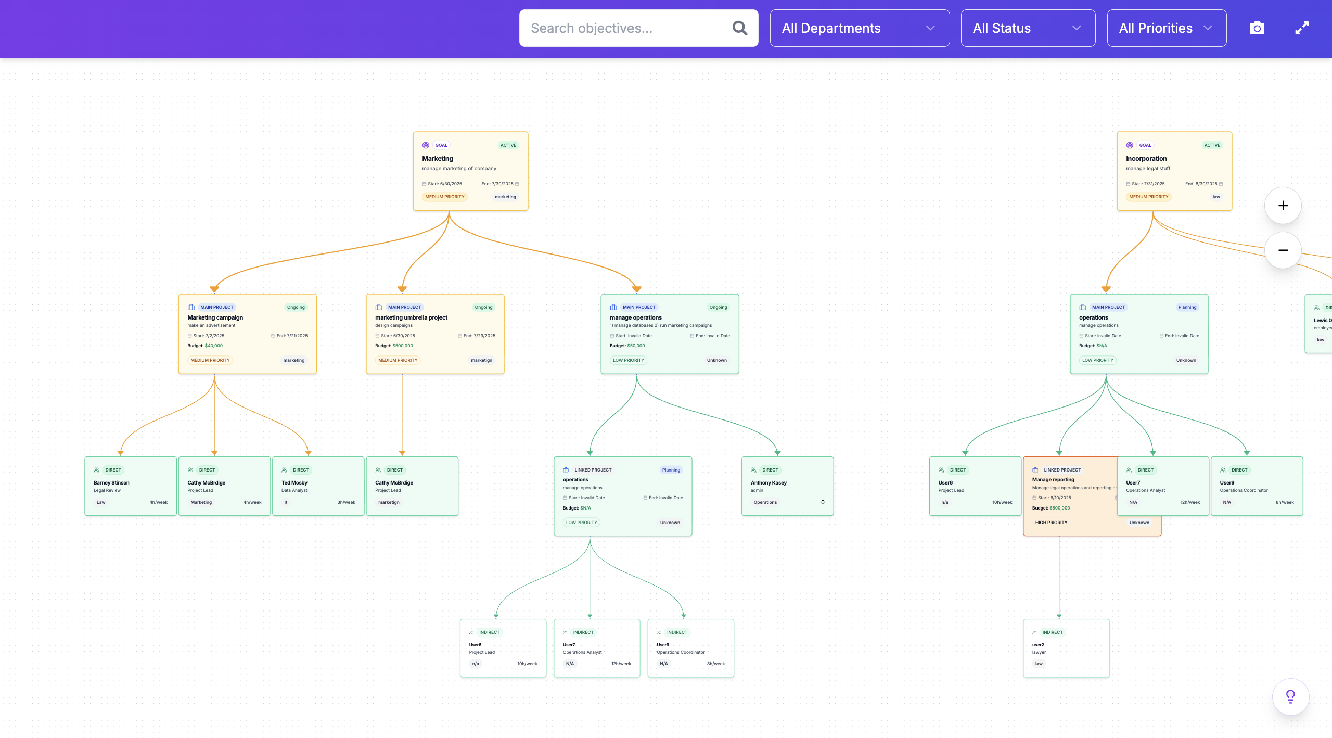Click briefcase icon on Marketing campaign card

[191, 307]
